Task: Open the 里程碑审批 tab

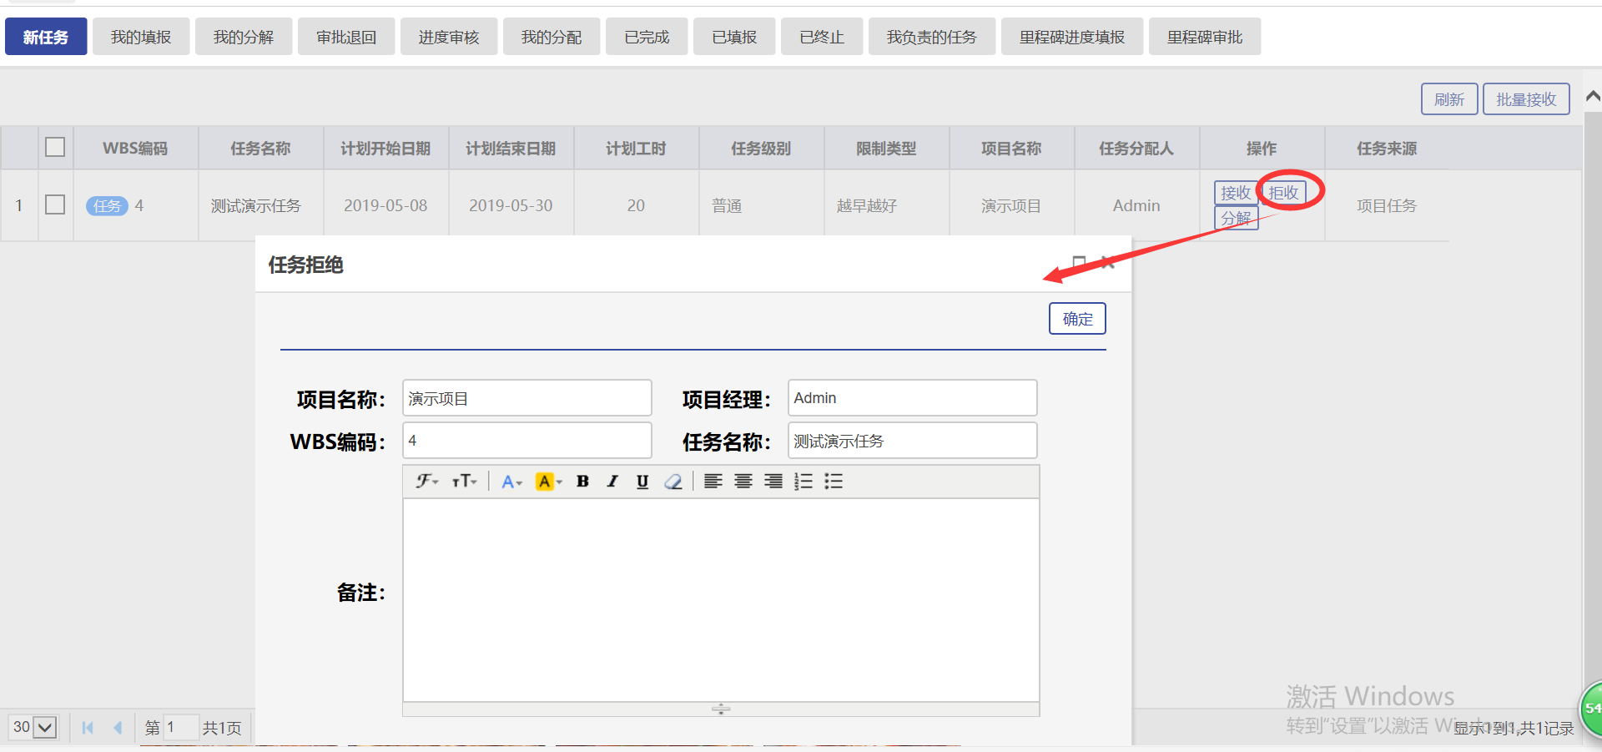Action: [x=1204, y=38]
